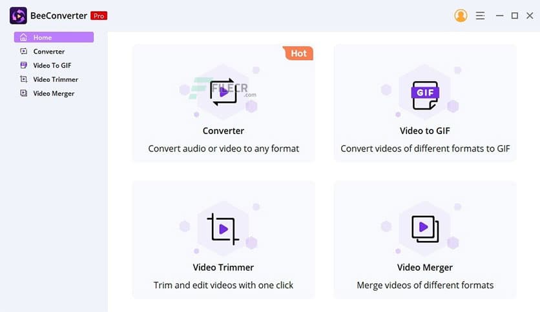Click the BeeConverter app logo
The height and width of the screenshot is (312, 540).
click(x=18, y=15)
